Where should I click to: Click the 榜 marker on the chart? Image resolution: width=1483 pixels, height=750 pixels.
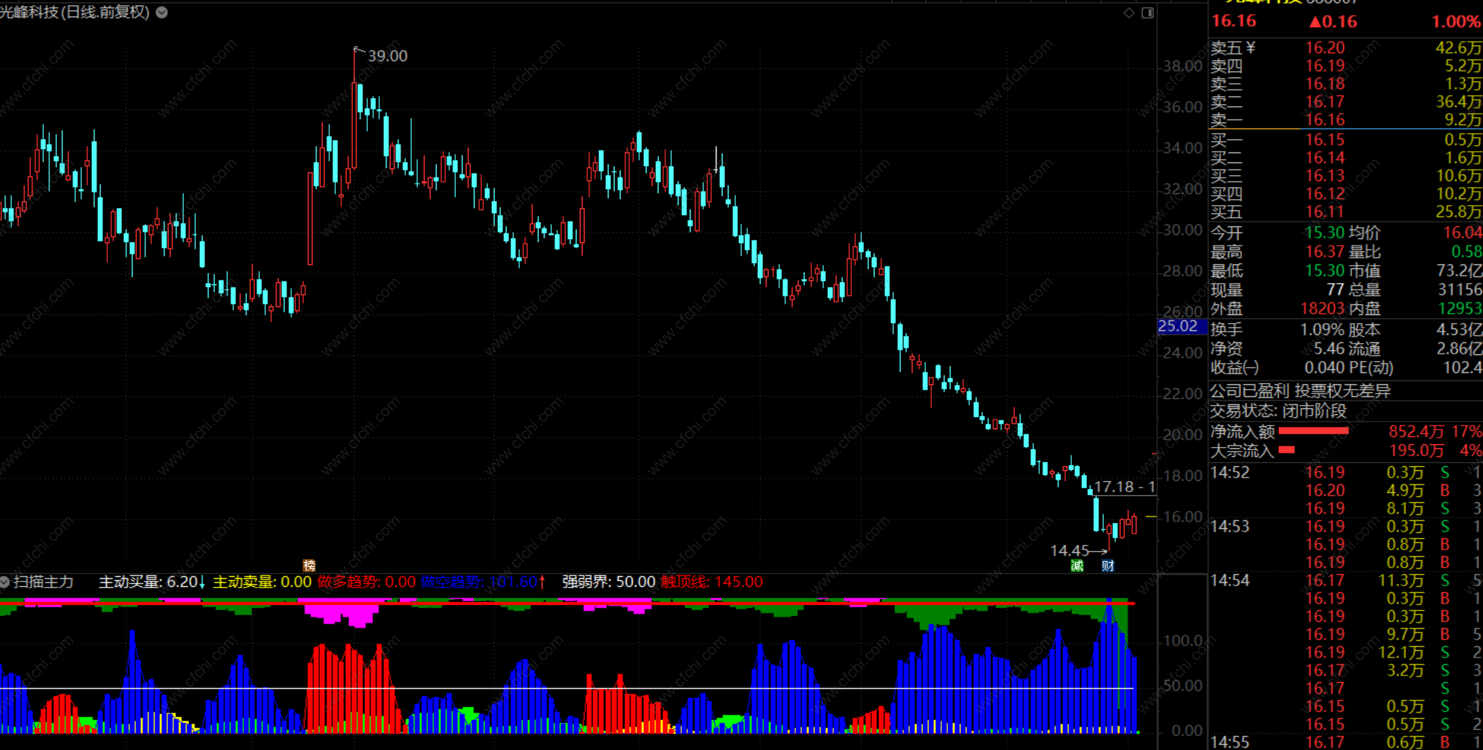(309, 565)
